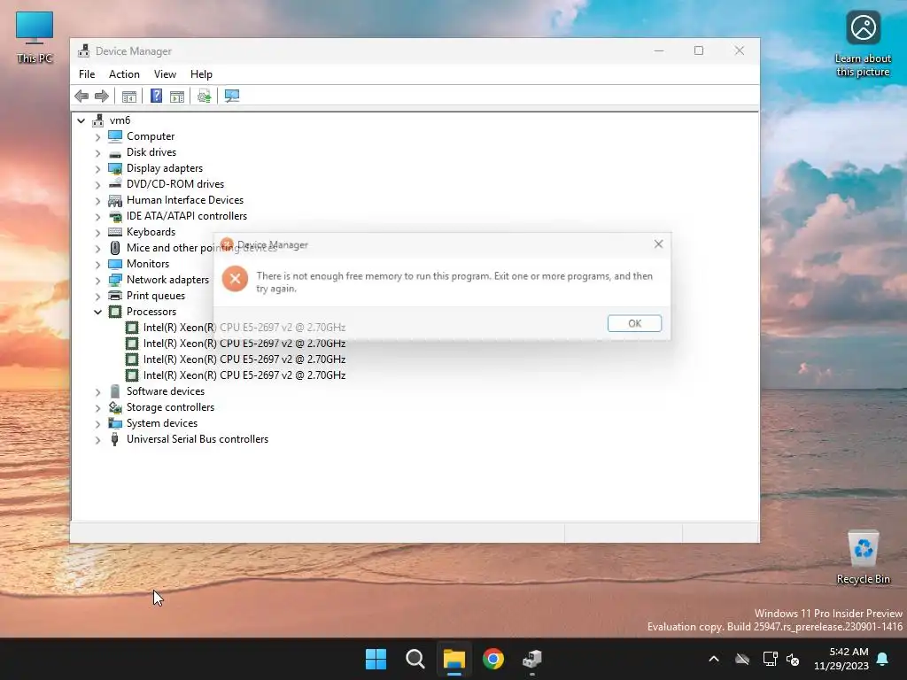Open File Explorer from the taskbar
The height and width of the screenshot is (680, 907).
454,659
